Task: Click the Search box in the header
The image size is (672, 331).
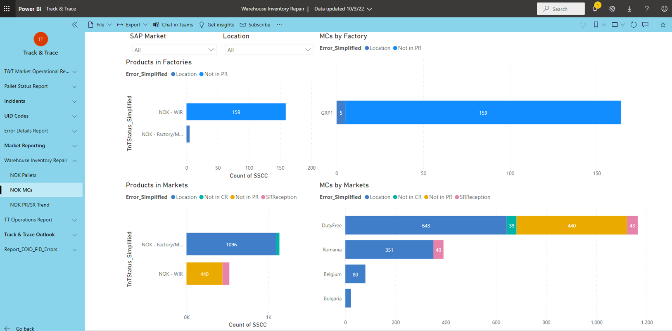Action: [x=560, y=9]
